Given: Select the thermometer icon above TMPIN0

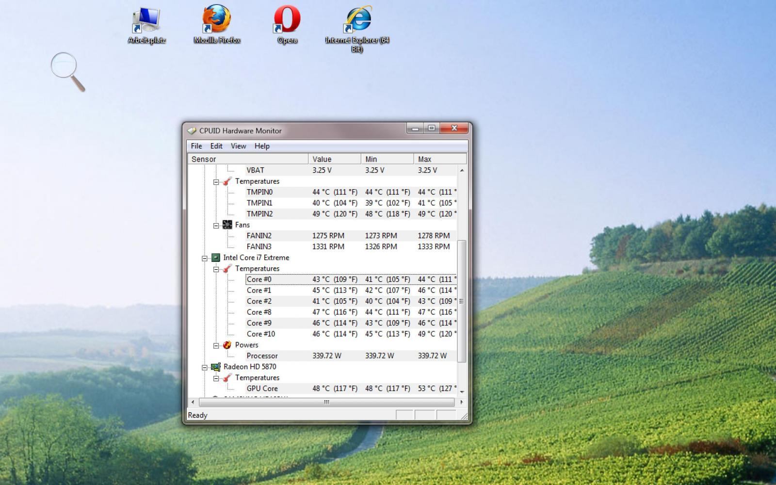Looking at the screenshot, I should click(227, 181).
